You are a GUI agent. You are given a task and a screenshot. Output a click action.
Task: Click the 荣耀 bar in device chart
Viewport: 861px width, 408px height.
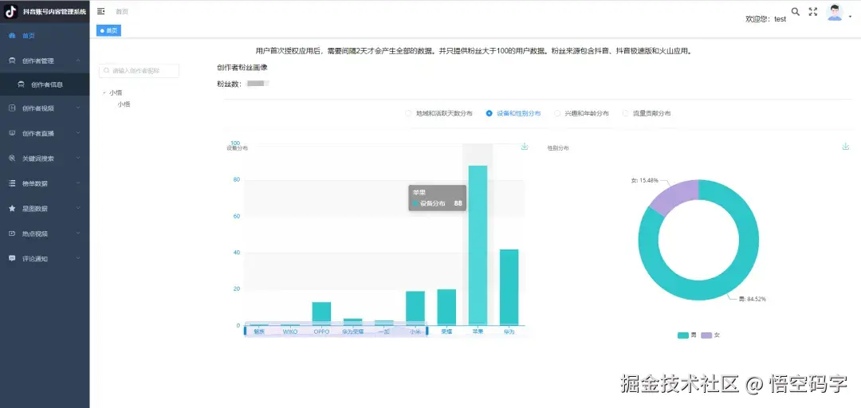click(x=446, y=307)
